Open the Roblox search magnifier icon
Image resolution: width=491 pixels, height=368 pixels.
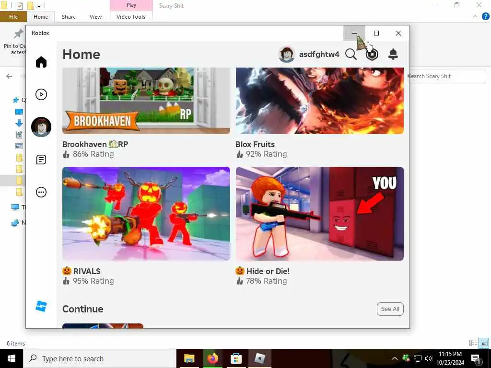[351, 54]
